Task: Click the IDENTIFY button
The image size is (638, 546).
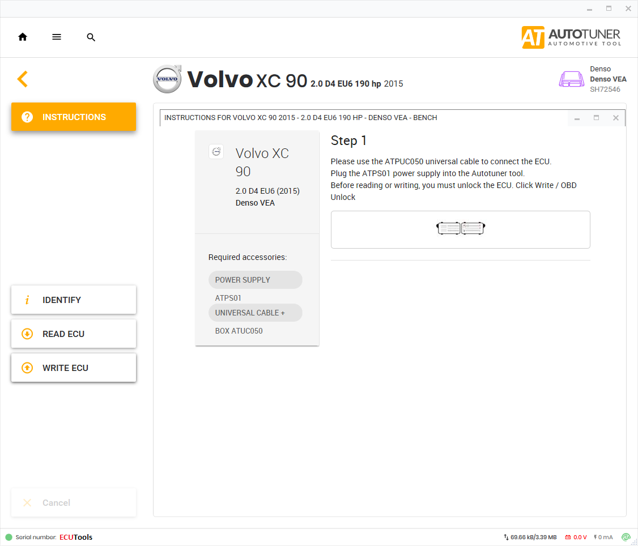Action: click(x=74, y=300)
